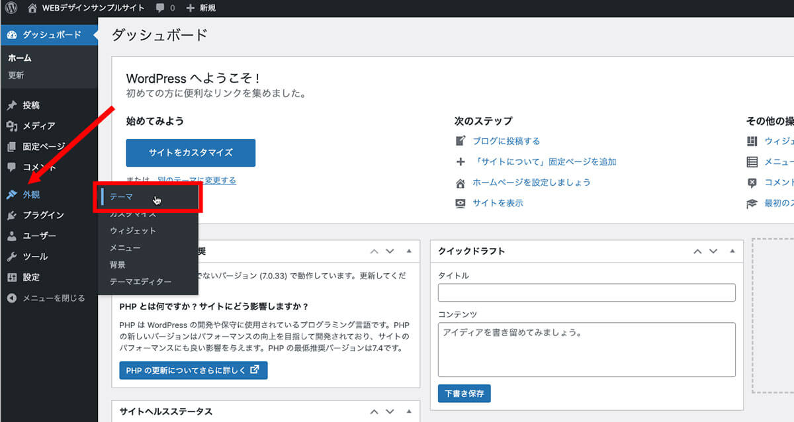Click the ツール wrench icon
This screenshot has height=422, width=794.
tap(11, 257)
